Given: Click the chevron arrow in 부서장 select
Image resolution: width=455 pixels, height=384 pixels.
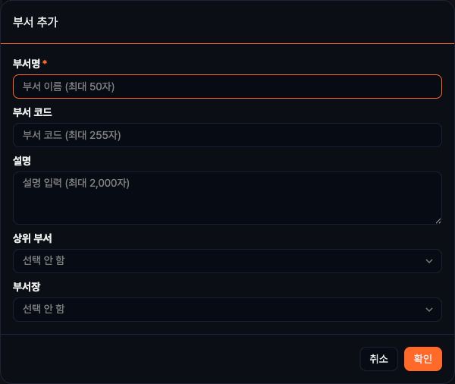Looking at the screenshot, I should pos(429,310).
